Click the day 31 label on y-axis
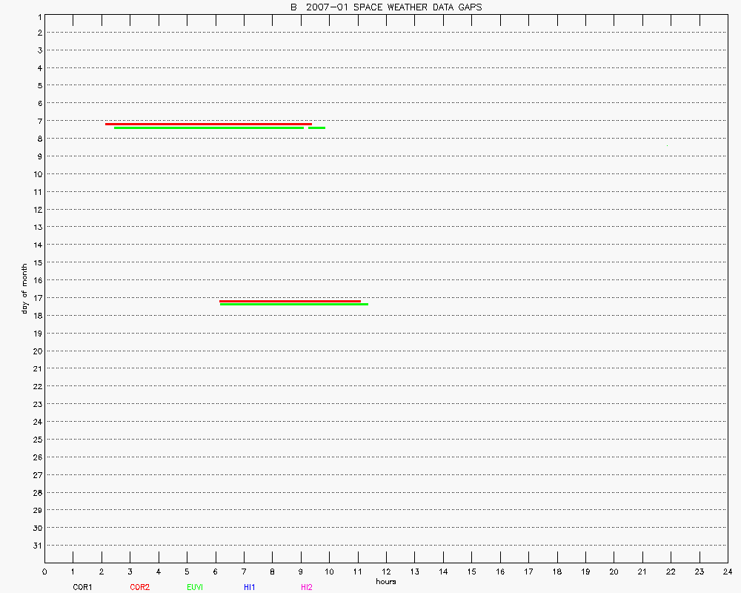Viewport: 741px width, 593px height. pos(37,546)
